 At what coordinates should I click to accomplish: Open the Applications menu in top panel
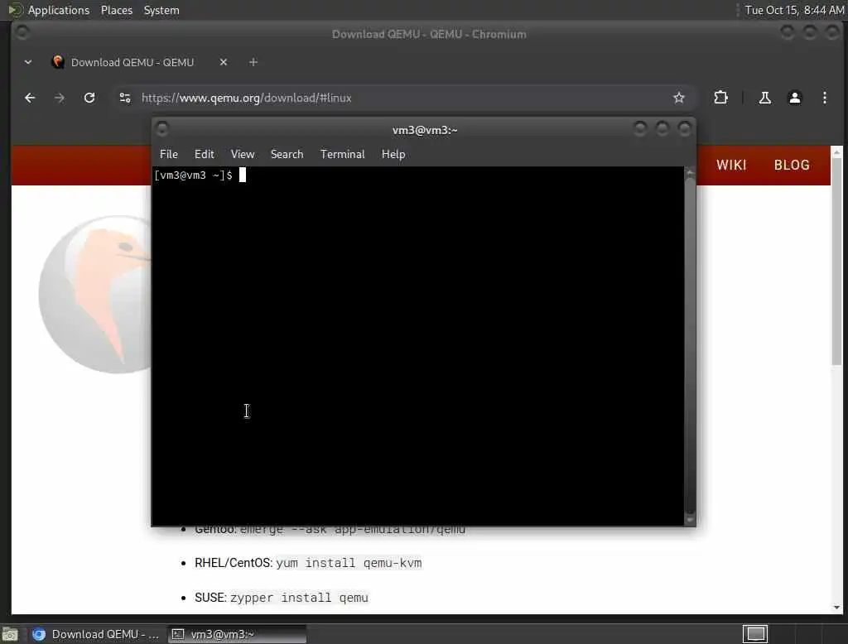tap(49, 10)
